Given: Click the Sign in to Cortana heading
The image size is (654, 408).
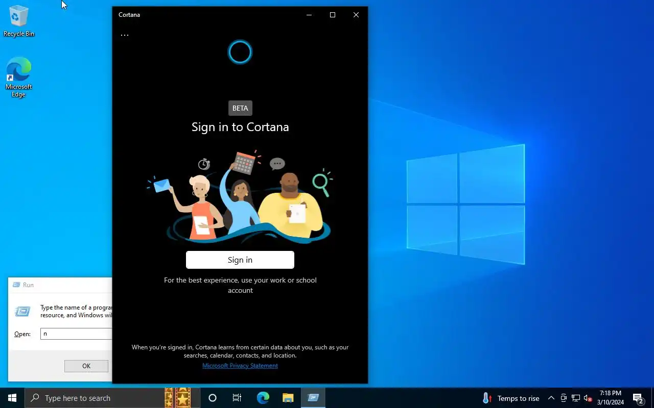Looking at the screenshot, I should [240, 127].
